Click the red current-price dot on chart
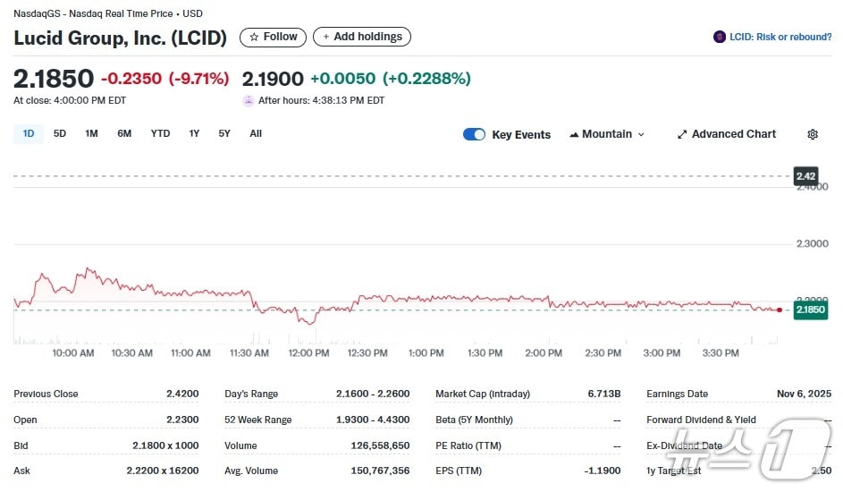The image size is (843, 492). [x=780, y=310]
